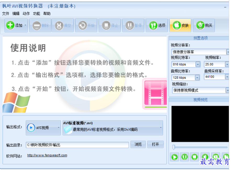Open the AVI视频 output format dropdown
Image resolution: width=232 pixels, height=170 pixels.
[43, 128]
